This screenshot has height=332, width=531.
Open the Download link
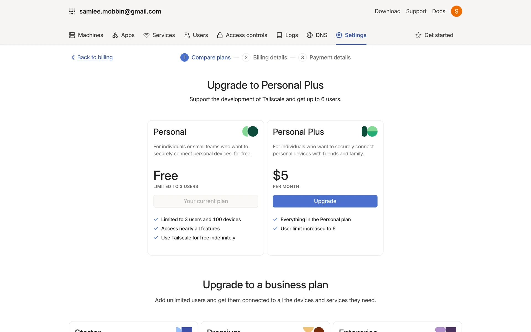tap(387, 11)
